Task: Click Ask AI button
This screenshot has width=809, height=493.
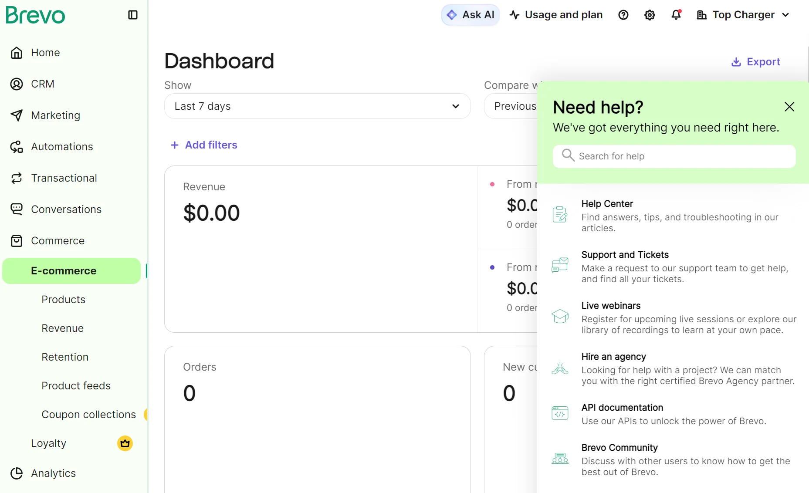Action: coord(471,15)
